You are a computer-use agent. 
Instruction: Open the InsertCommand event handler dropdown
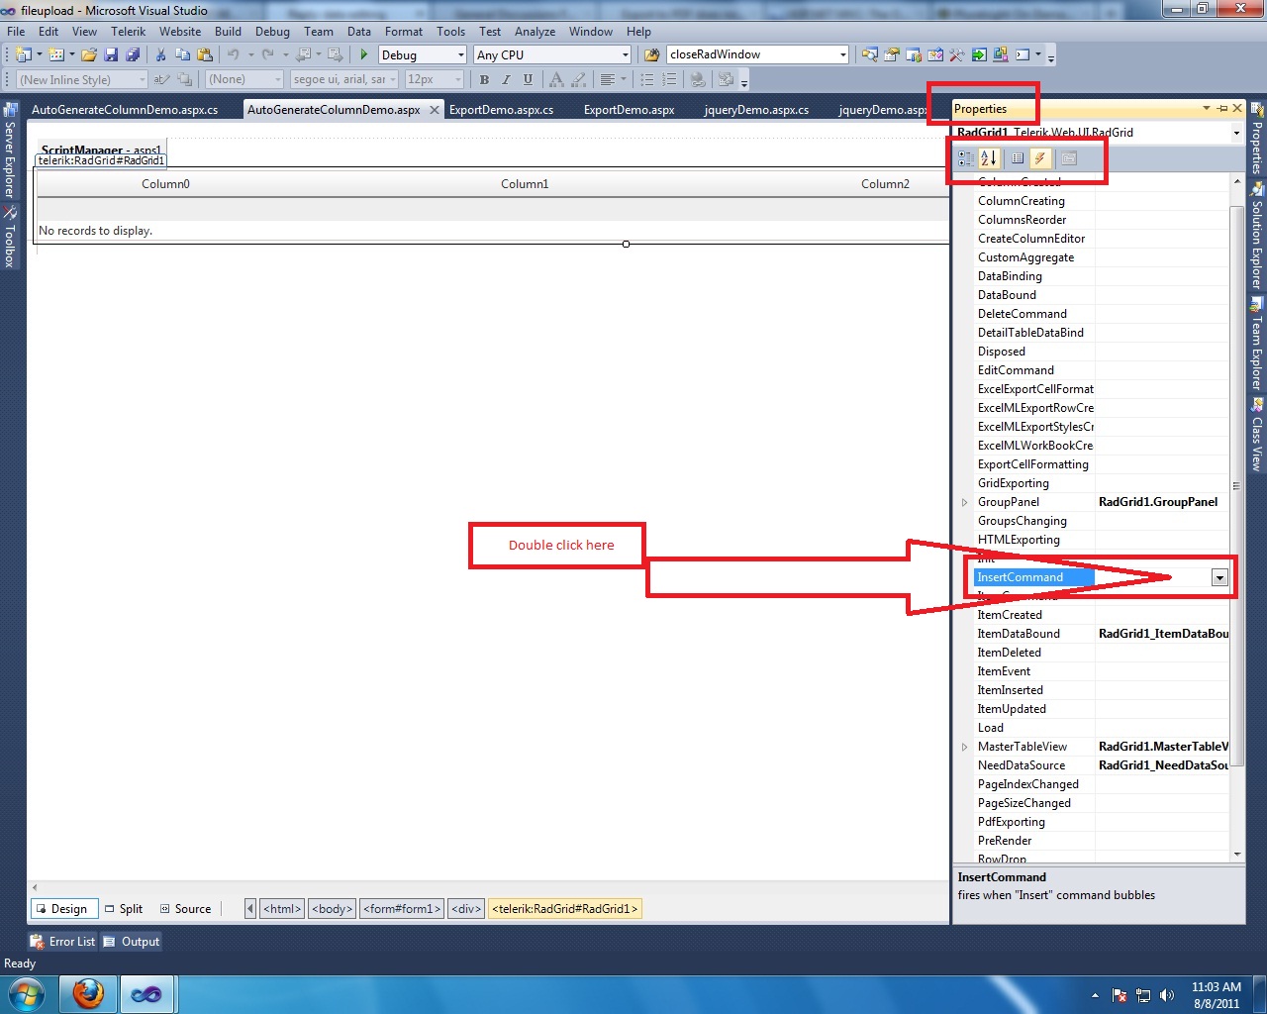tap(1219, 577)
